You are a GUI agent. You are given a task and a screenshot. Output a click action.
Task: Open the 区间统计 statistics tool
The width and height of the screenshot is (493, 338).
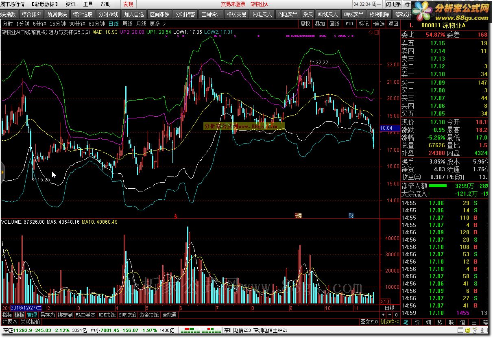click(211, 14)
